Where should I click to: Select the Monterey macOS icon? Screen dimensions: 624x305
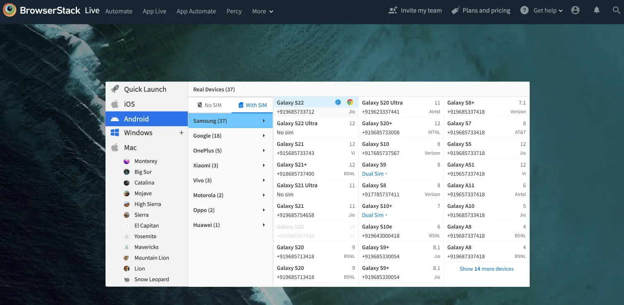coord(127,161)
